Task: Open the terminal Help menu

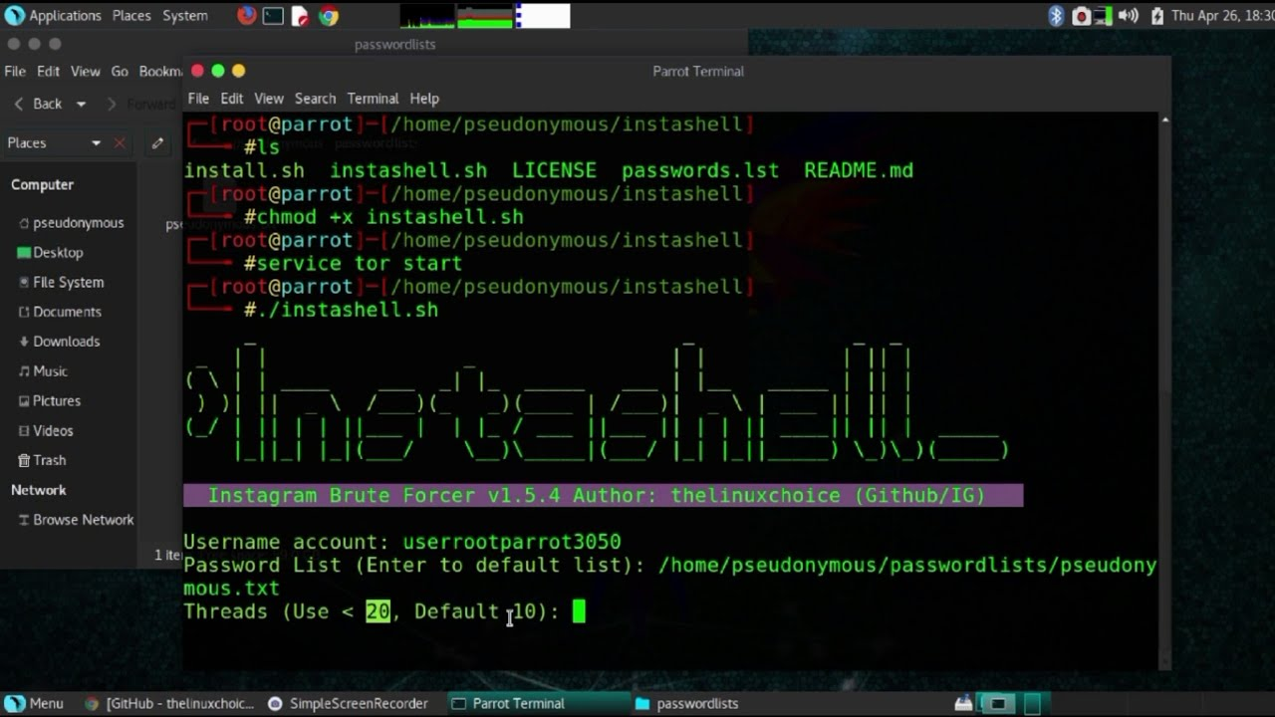Action: (424, 99)
